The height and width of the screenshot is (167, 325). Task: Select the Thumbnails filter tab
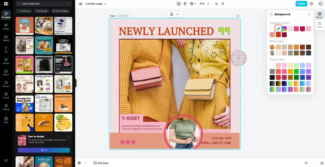pyautogui.click(x=41, y=11)
